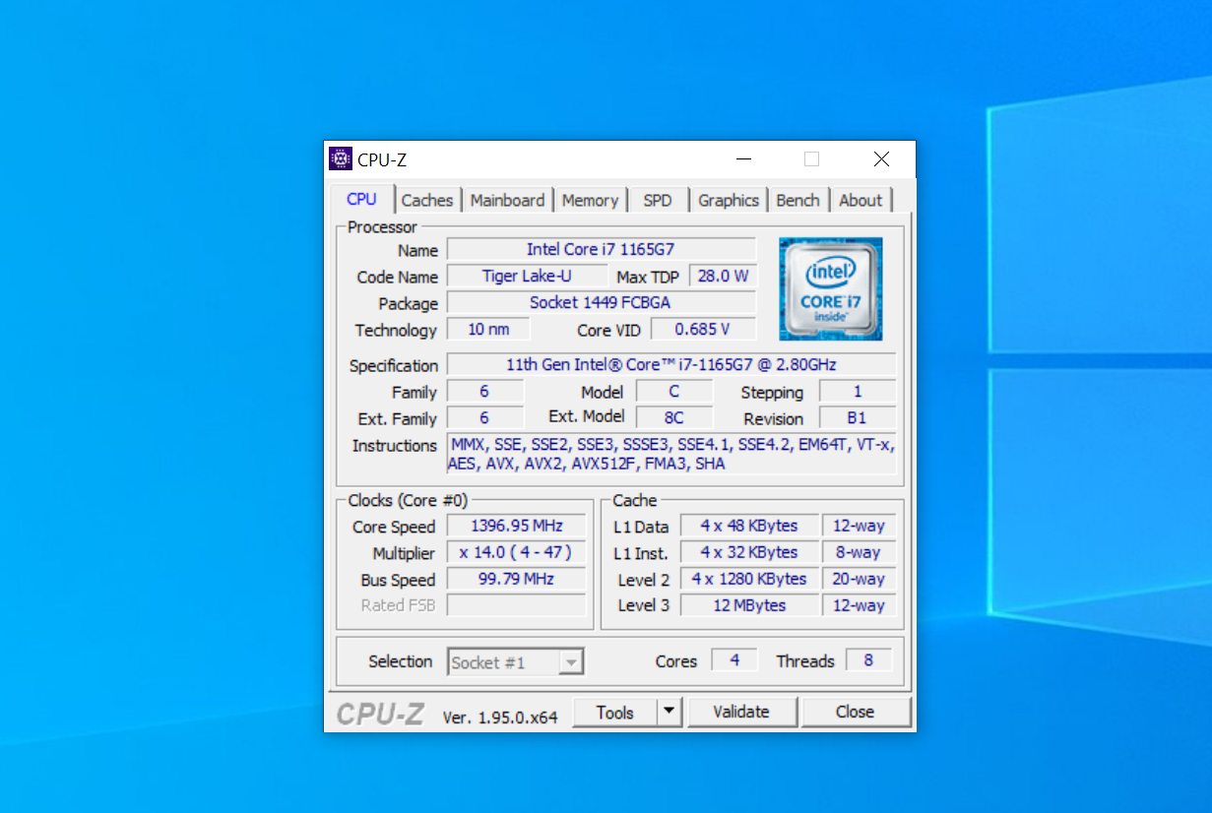Click the Cores value '4'
The width and height of the screenshot is (1212, 813).
pyautogui.click(x=734, y=660)
